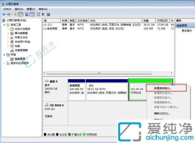Click the volume list scrollbar left arrow
The height and width of the screenshot is (143, 195).
click(x=44, y=73)
